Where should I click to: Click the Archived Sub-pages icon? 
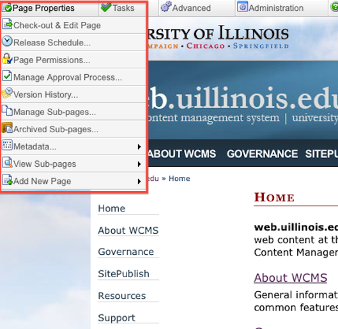(7, 128)
